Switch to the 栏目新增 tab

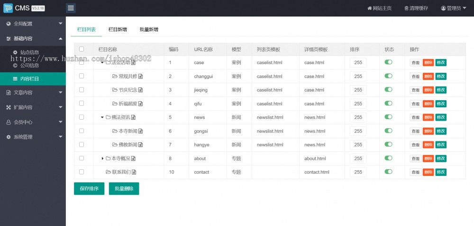pyautogui.click(x=118, y=29)
